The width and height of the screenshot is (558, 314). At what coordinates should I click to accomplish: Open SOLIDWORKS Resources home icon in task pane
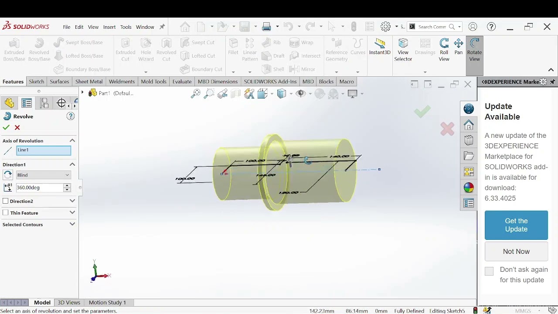tap(469, 125)
